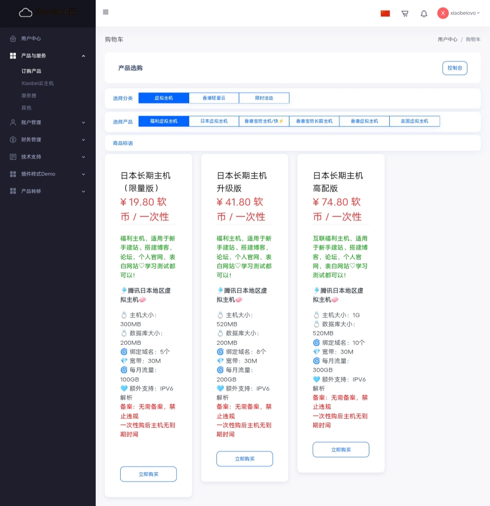Click the 日本长期主机（限量版）title
The image size is (490, 506).
point(146,182)
